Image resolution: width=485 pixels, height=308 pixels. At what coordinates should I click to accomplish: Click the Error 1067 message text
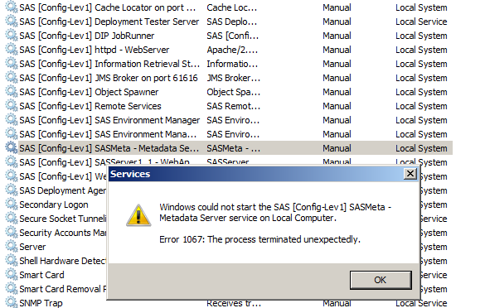(259, 239)
